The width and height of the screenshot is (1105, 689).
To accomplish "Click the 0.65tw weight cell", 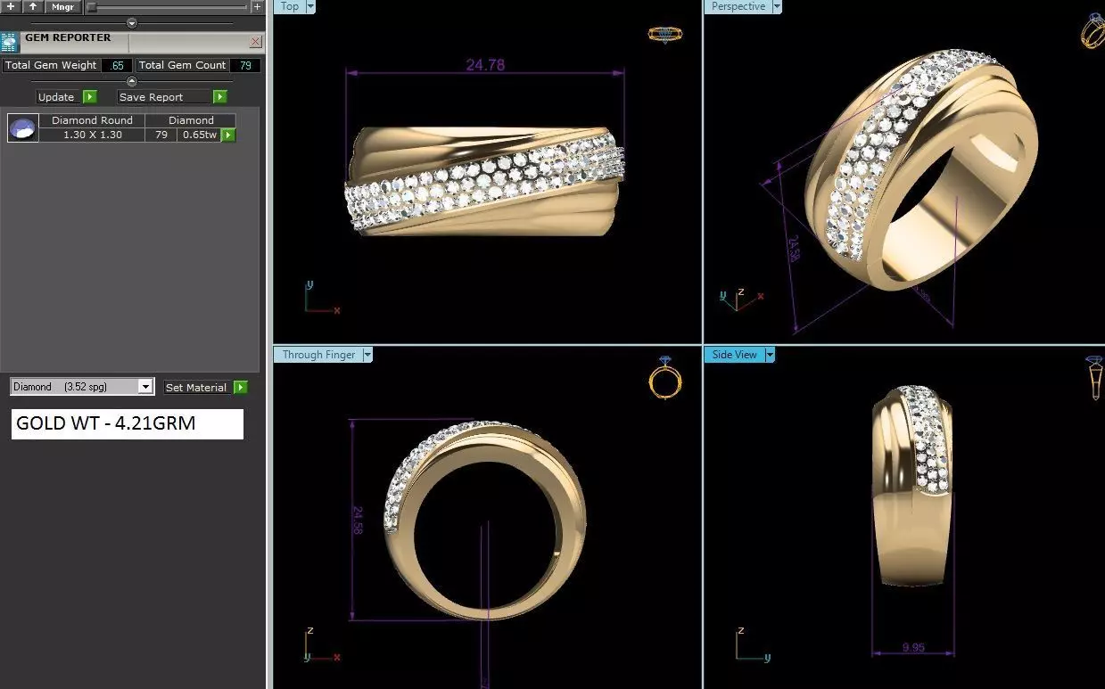I will click(x=200, y=135).
